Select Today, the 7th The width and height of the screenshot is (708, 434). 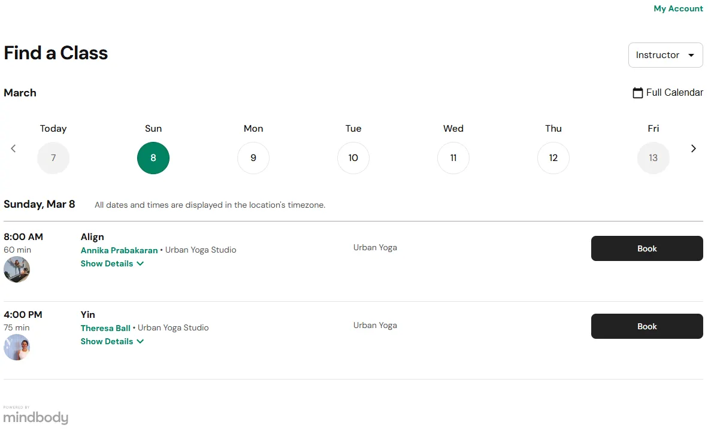click(x=53, y=158)
